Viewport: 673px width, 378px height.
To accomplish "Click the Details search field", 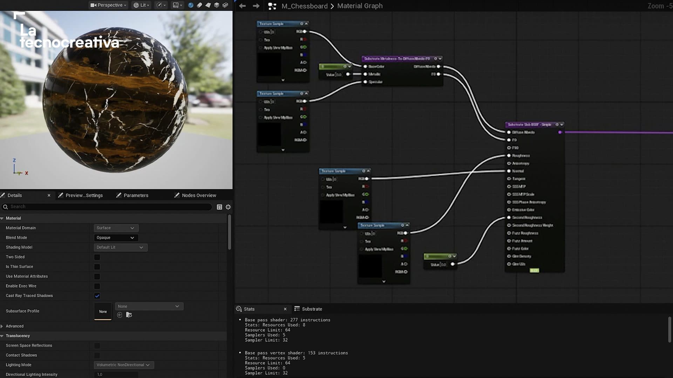I will pos(107,207).
